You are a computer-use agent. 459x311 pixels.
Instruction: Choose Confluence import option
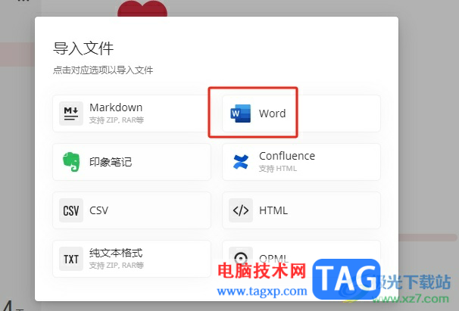coord(301,162)
